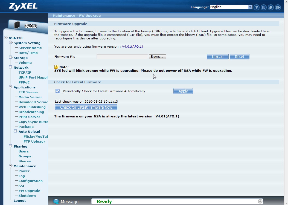The image size is (288, 205).
Task: Open FTP Server settings
Action: tap(28, 92)
